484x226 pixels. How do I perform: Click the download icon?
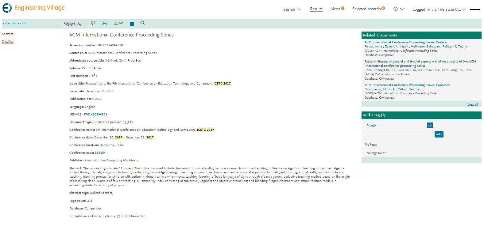click(116, 23)
